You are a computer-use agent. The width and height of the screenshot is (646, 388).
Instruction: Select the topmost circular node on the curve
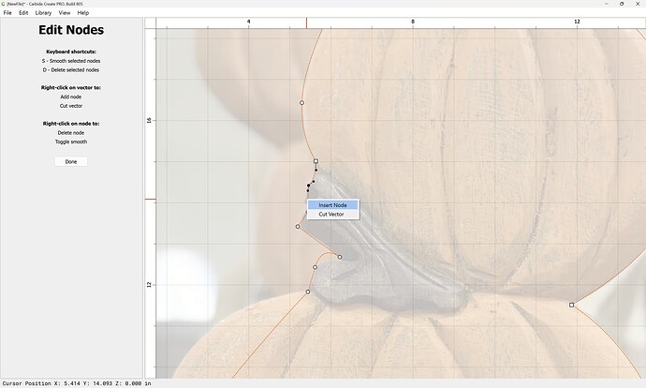tap(302, 103)
